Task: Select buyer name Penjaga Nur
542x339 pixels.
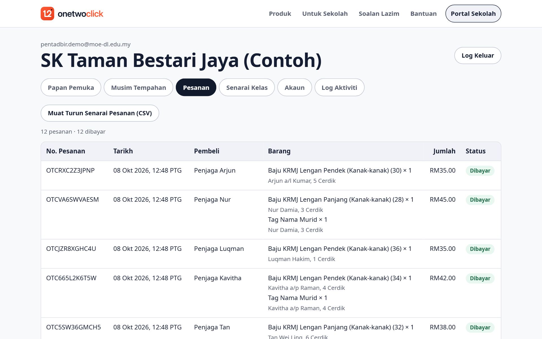Action: [x=212, y=199]
